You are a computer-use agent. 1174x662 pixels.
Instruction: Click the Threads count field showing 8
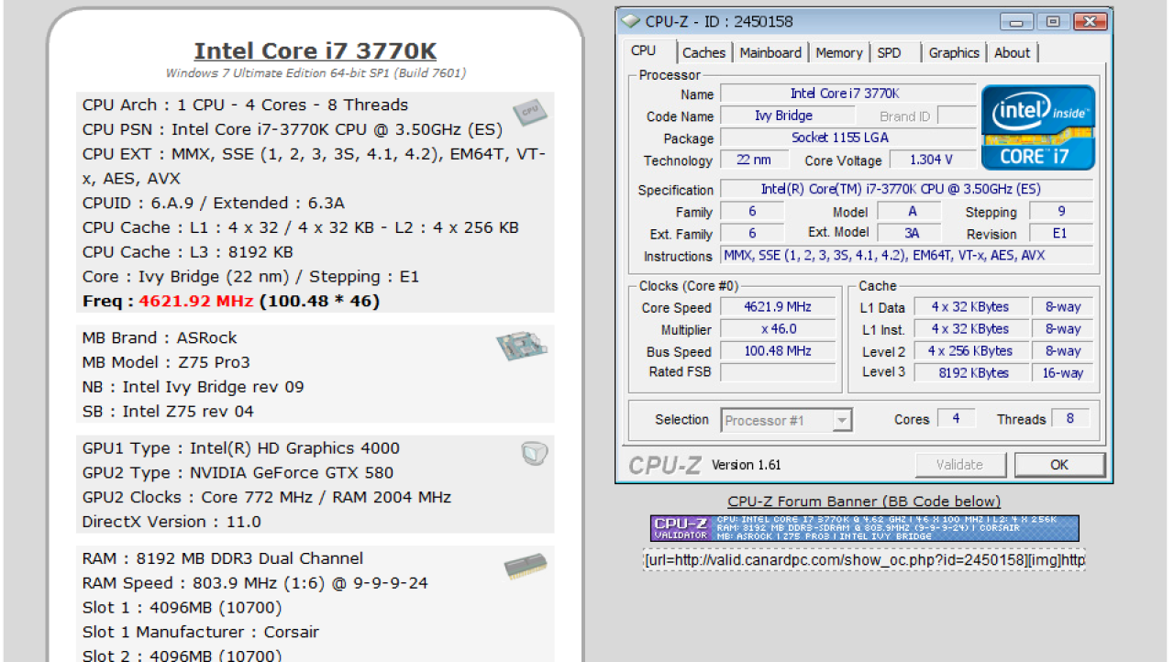pyautogui.click(x=1070, y=418)
